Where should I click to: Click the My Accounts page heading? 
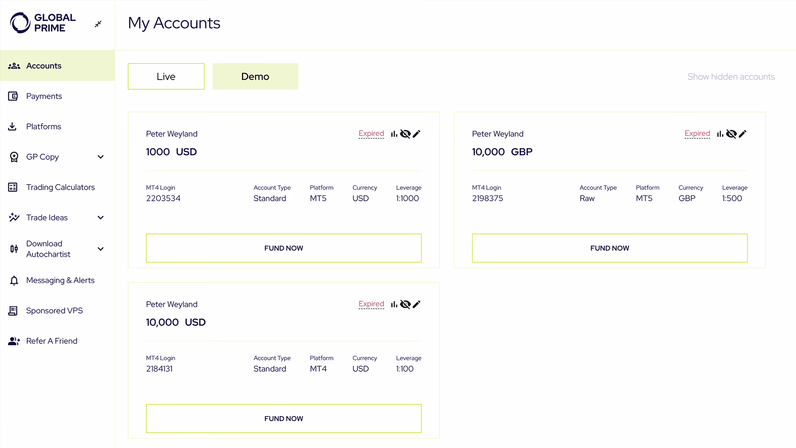tap(174, 23)
